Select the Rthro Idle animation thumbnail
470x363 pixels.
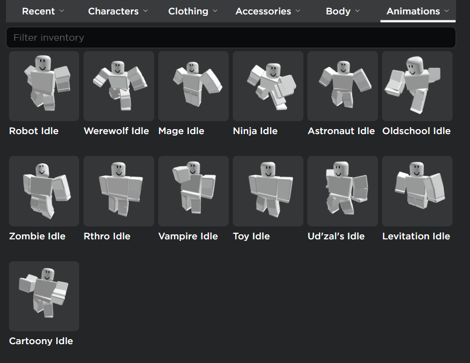click(119, 191)
